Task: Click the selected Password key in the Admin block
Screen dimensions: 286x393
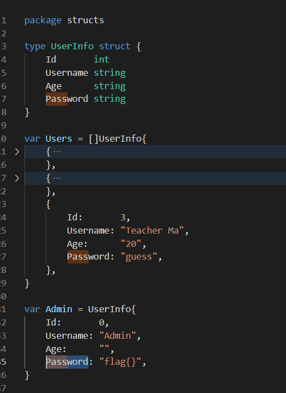Action: point(67,362)
